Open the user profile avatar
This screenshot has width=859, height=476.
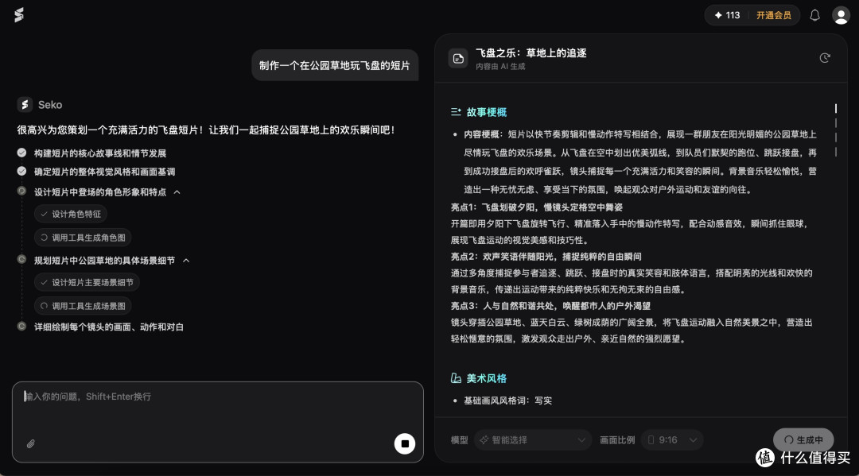coord(841,15)
